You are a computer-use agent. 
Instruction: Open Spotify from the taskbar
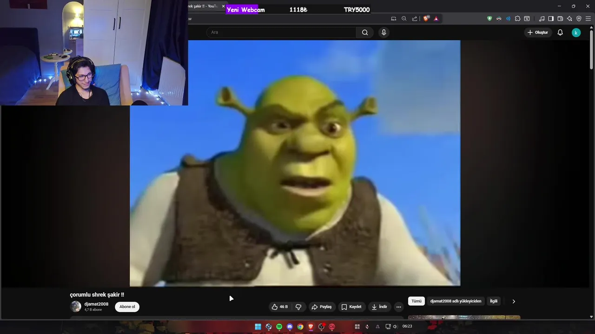coord(279,327)
